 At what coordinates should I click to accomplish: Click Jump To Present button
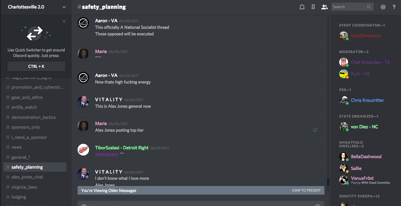(x=306, y=190)
